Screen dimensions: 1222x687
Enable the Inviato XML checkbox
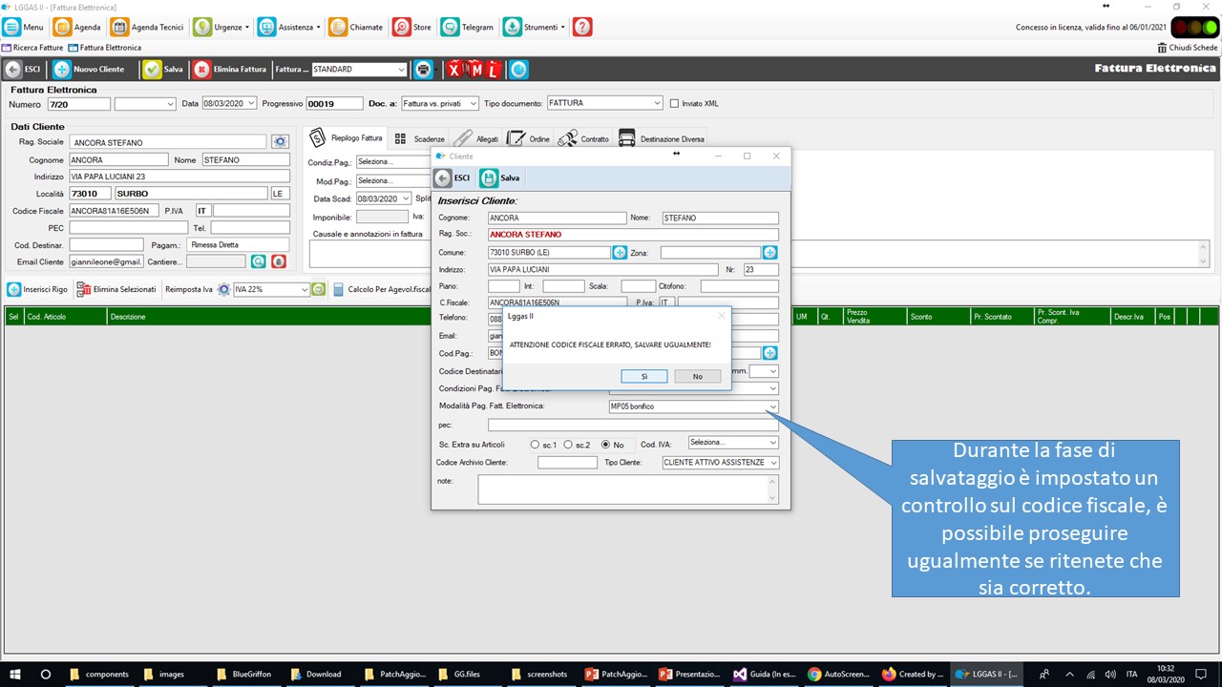674,103
